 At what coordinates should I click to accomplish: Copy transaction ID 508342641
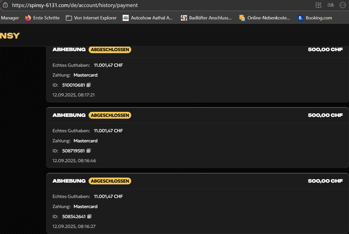89,216
